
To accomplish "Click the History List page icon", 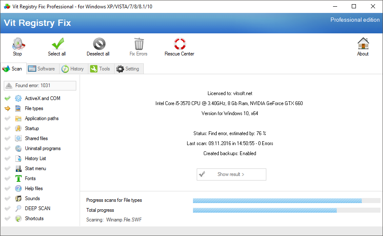I will pos(18,158).
